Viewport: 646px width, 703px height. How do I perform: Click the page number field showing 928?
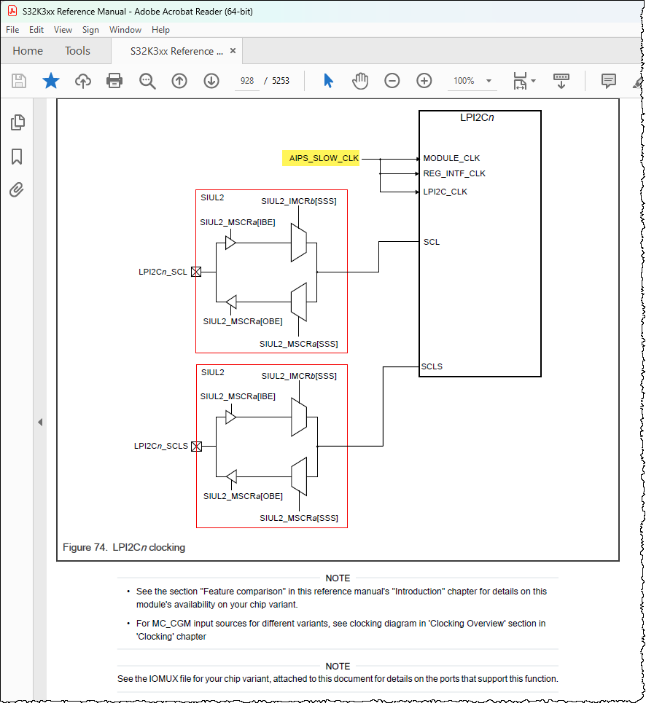(246, 81)
